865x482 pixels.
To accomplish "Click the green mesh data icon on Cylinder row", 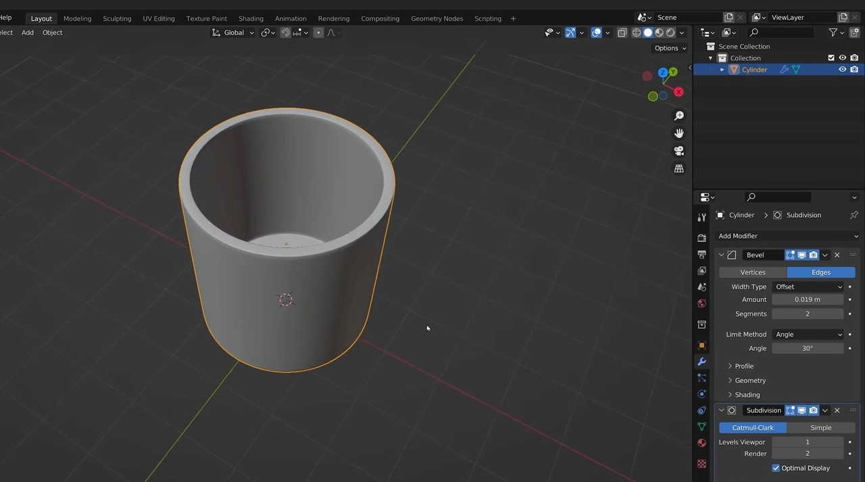I will [796, 70].
